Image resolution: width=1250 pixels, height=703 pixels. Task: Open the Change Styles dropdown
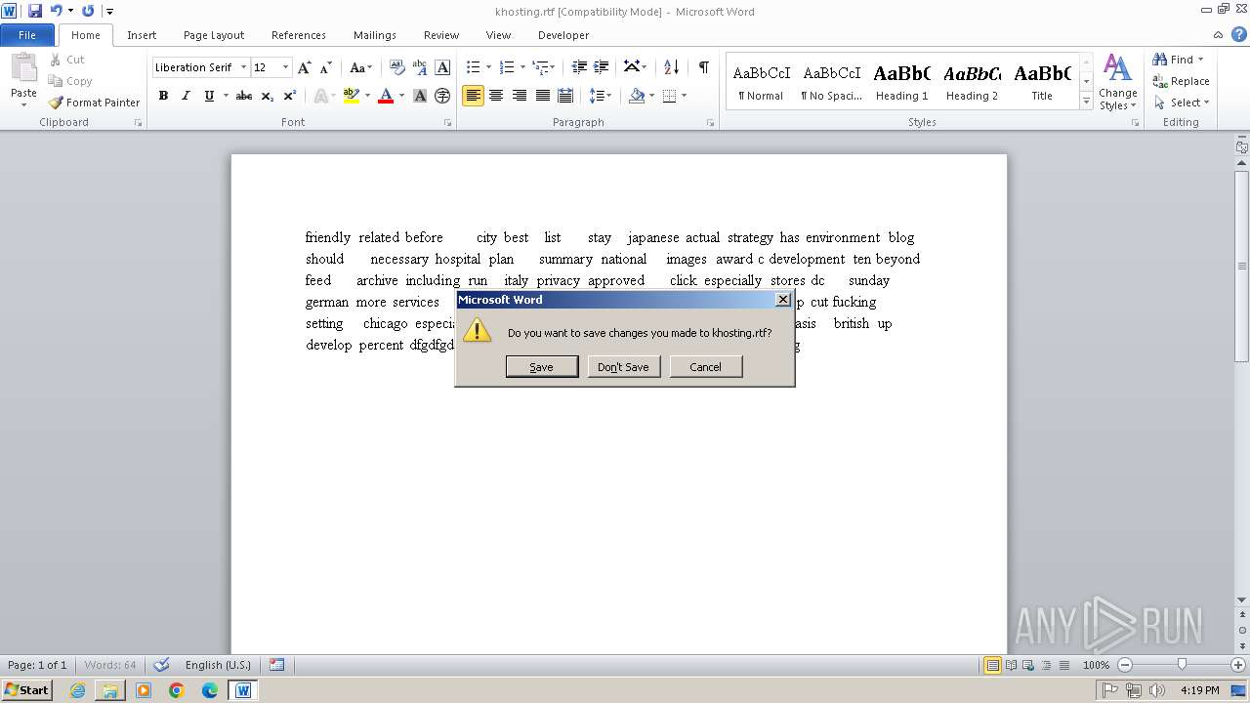pos(1117,82)
